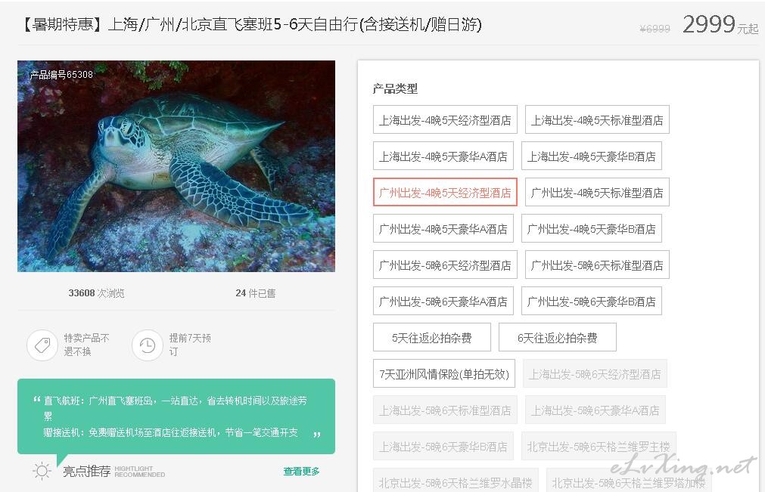765x492 pixels.
Task: Choose 广州出发-5晚6天豪华B酒店 package
Action: [x=591, y=301]
